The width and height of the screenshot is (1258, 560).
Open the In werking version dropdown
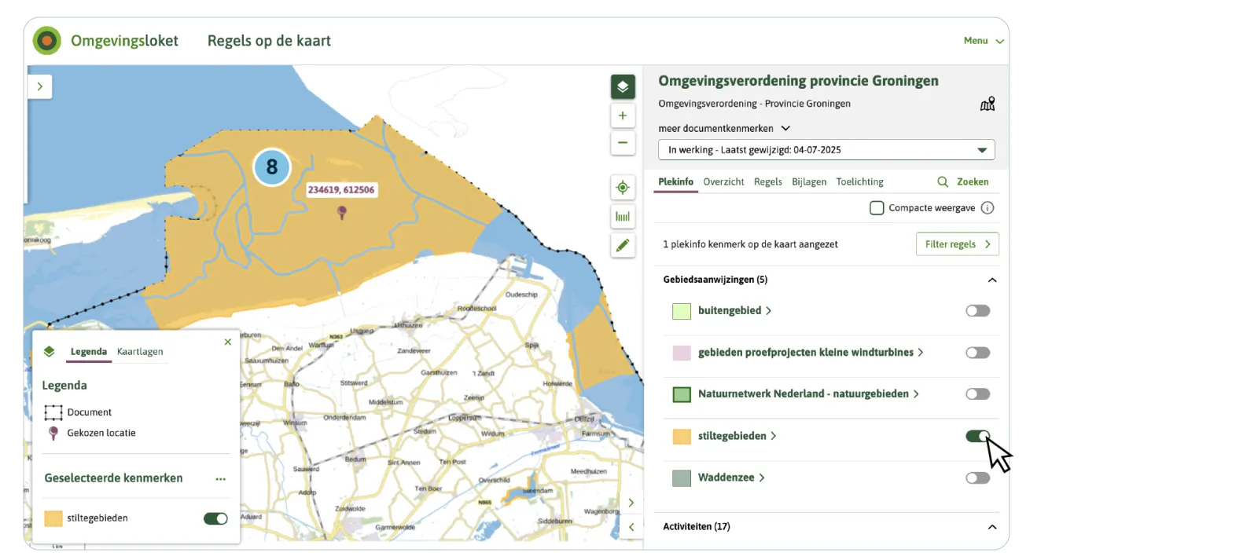point(826,150)
